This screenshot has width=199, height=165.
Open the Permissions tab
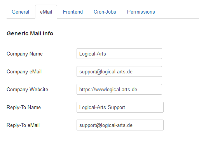pyautogui.click(x=141, y=12)
